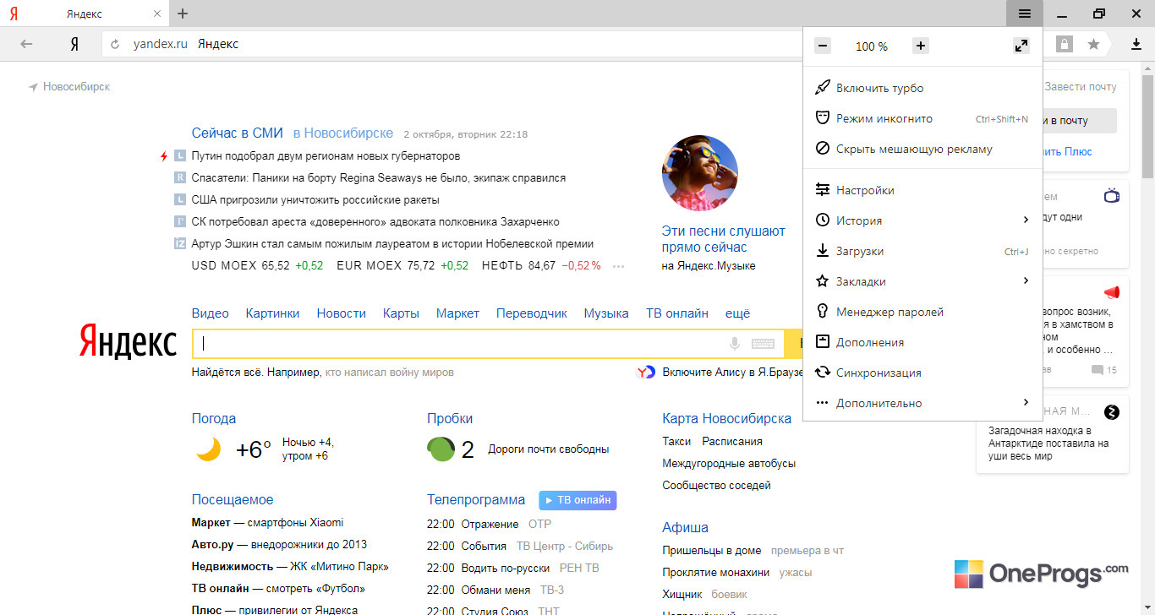Open the Видео service link
Image resolution: width=1155 pixels, height=615 pixels.
[211, 313]
